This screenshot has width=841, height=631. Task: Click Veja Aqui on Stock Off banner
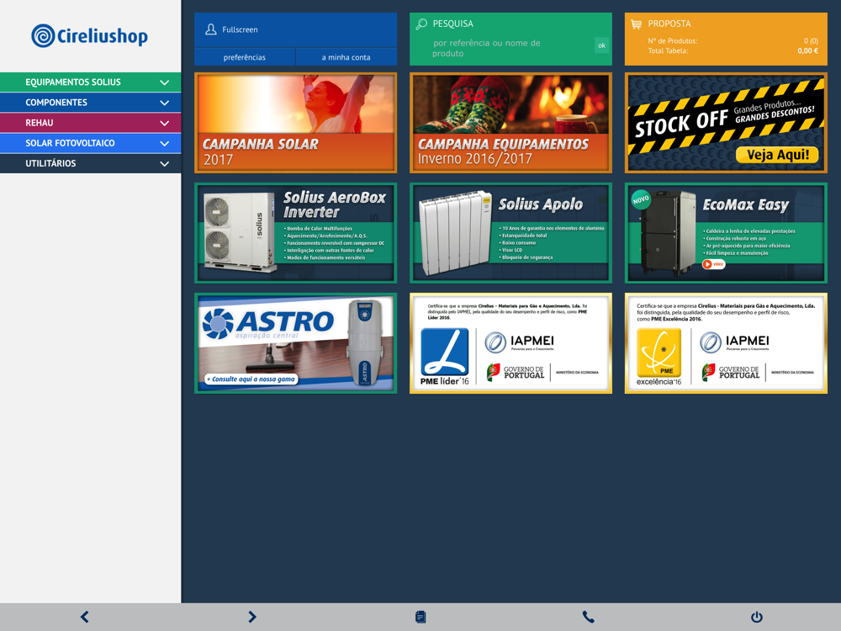click(777, 155)
